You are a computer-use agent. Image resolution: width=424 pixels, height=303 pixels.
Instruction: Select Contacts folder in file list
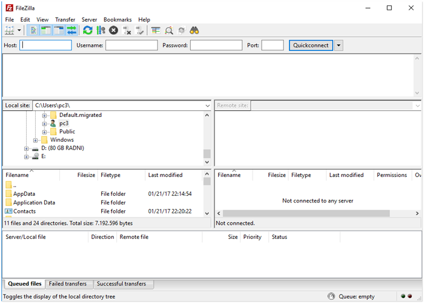[24, 211]
